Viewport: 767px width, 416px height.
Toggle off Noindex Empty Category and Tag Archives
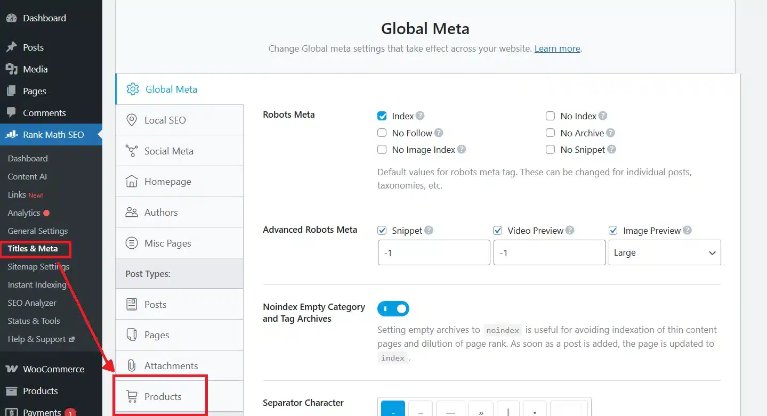pos(393,308)
